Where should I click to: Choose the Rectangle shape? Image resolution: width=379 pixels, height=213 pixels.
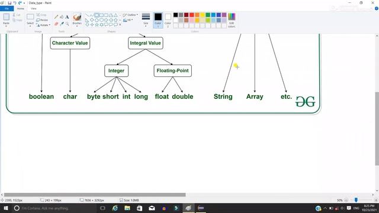tap(101, 15)
